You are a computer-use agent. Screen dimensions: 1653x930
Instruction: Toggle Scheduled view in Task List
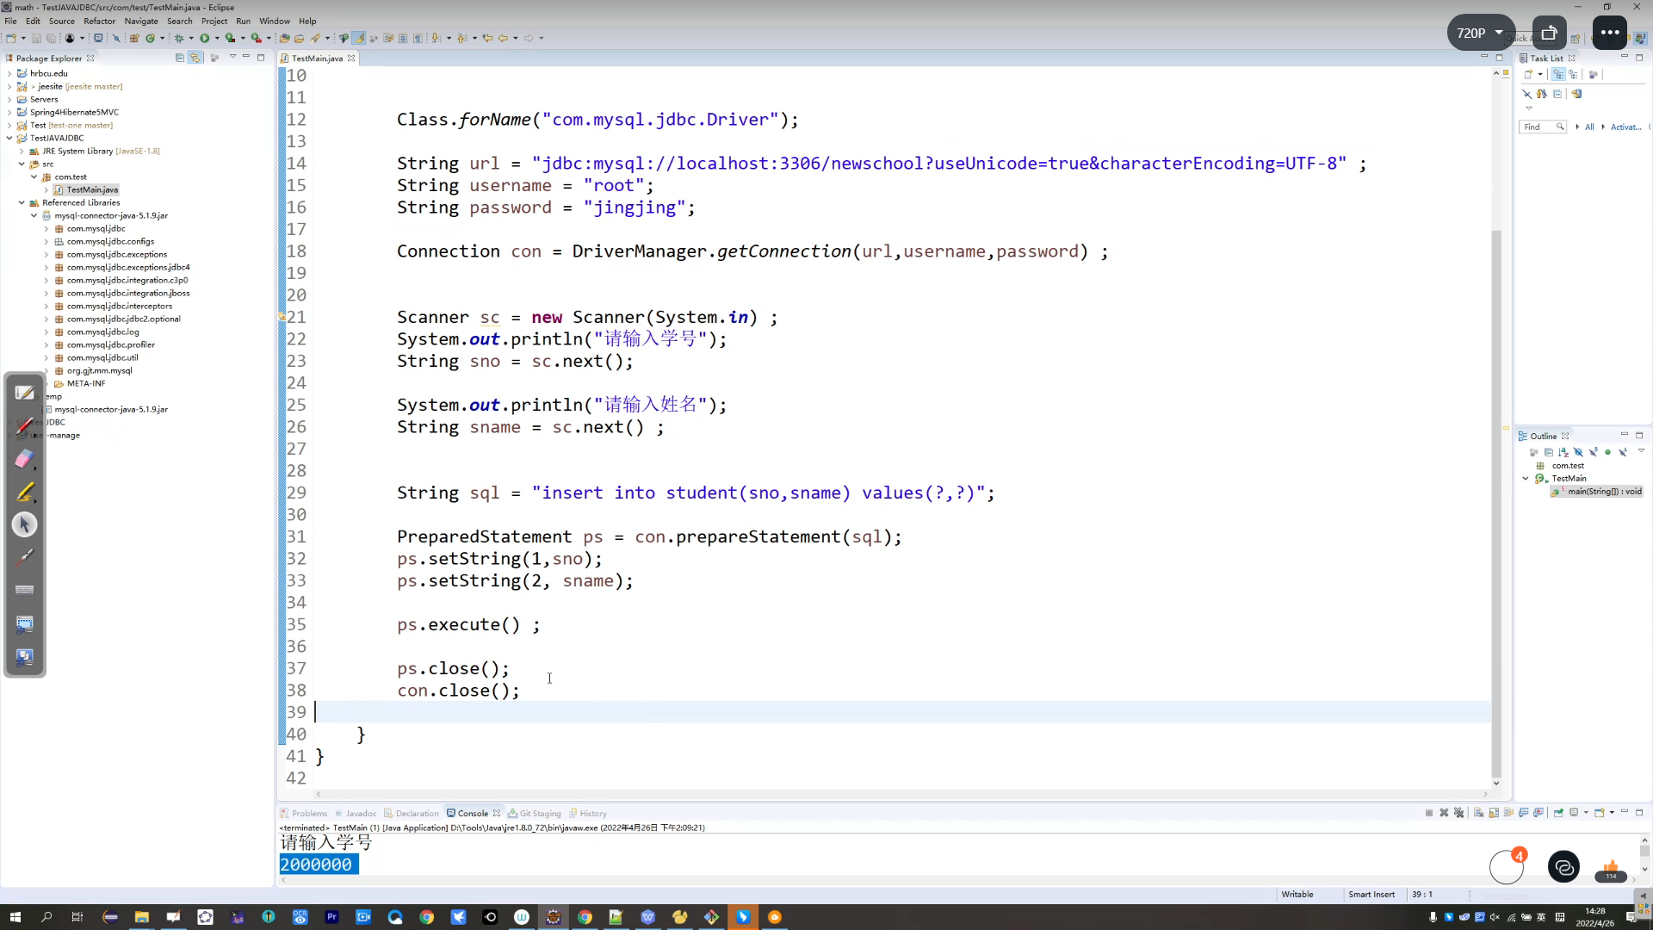1573,75
